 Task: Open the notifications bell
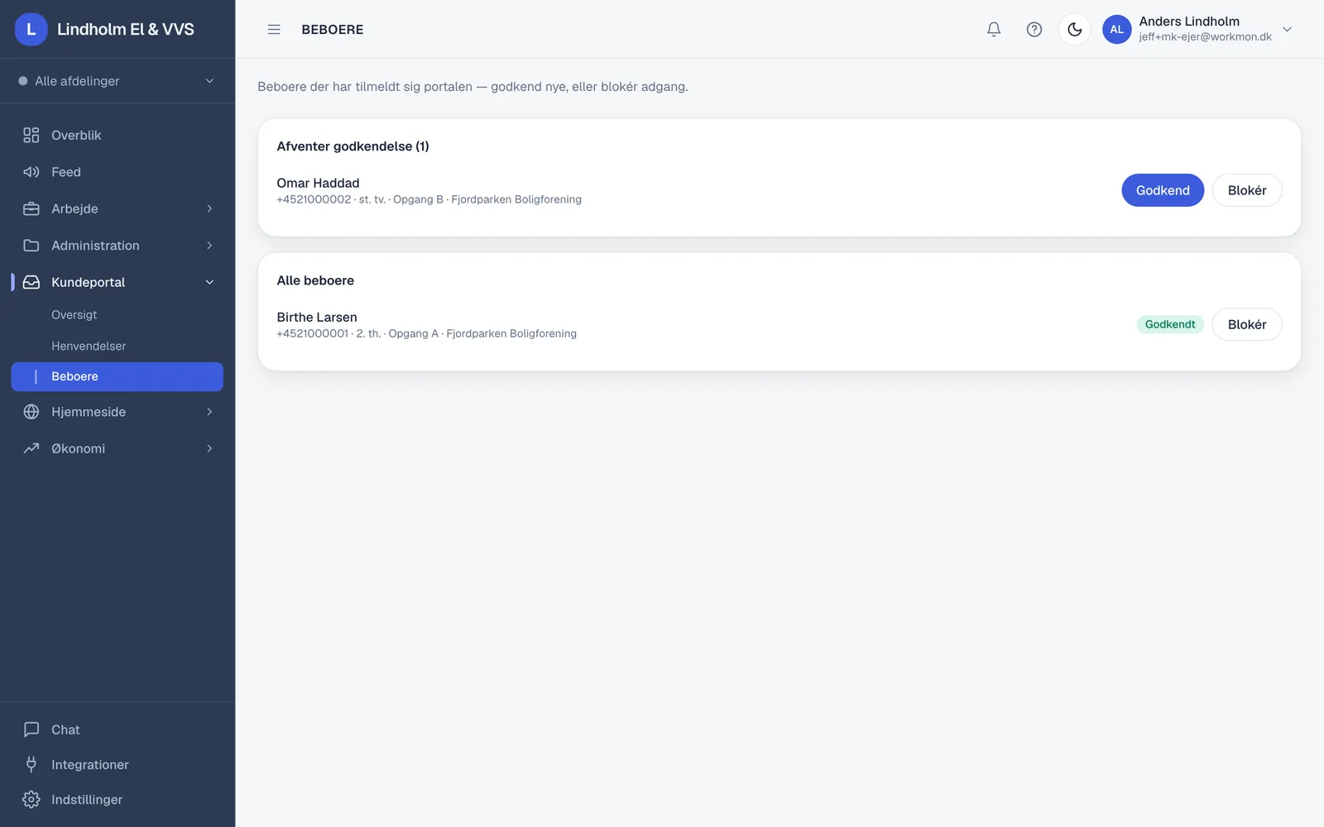tap(994, 29)
